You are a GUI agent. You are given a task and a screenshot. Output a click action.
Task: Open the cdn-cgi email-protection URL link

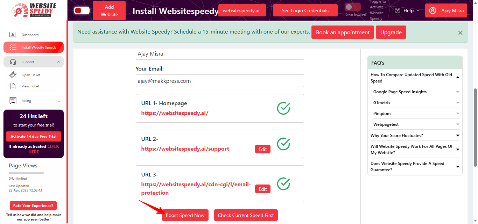[x=196, y=188]
